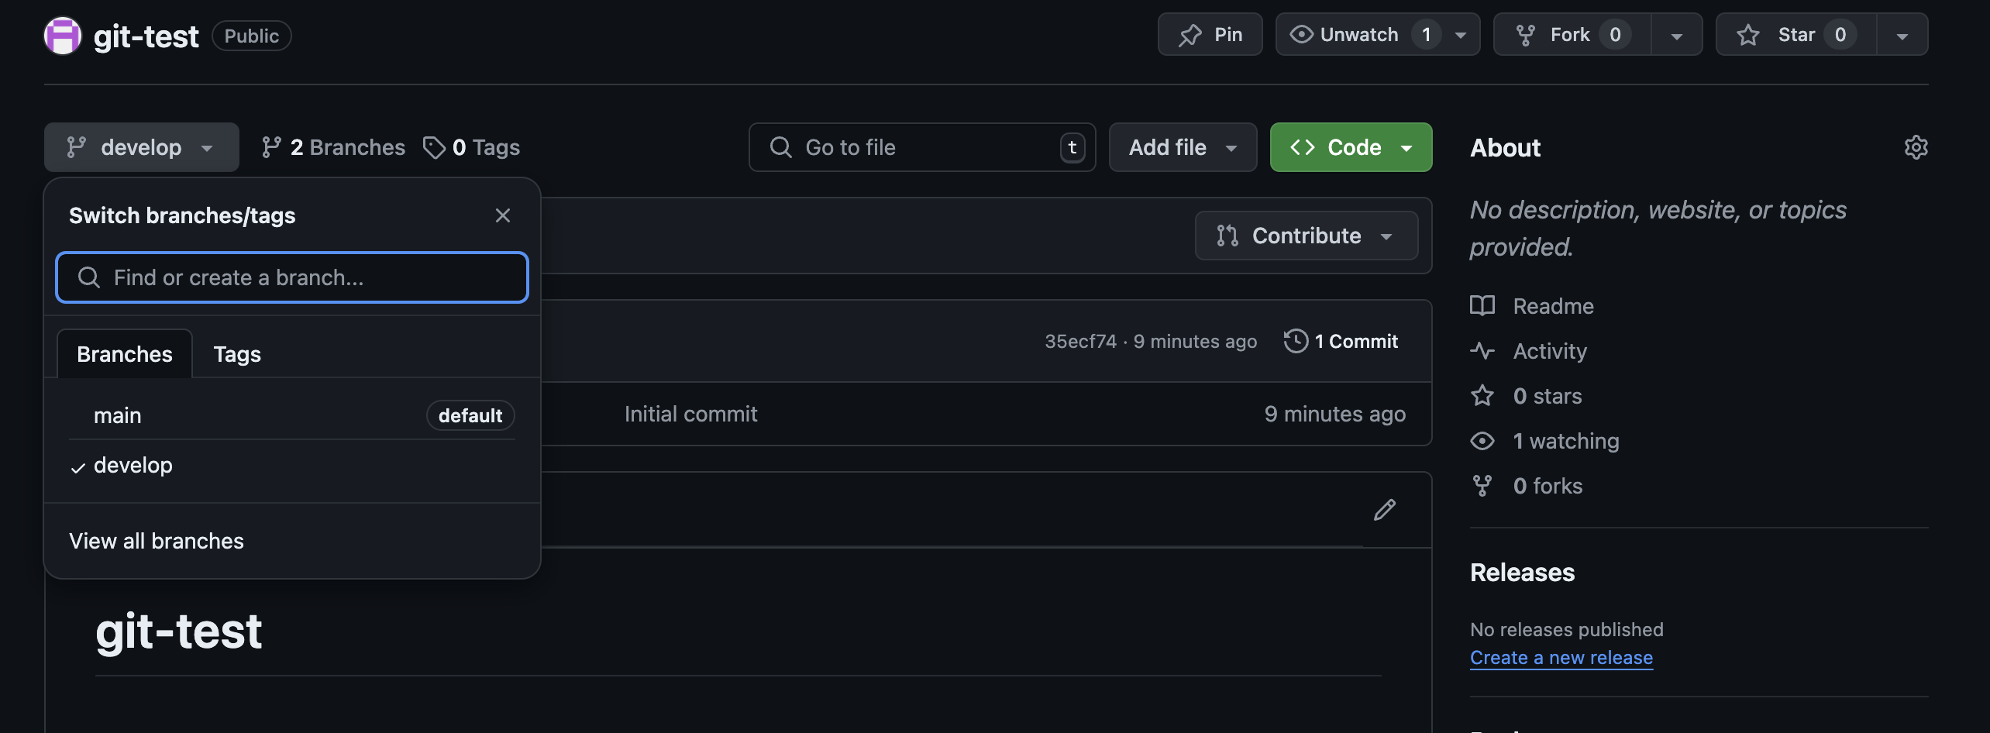Click the star icon beside 0 stars
Image resolution: width=1990 pixels, height=733 pixels.
click(x=1482, y=396)
